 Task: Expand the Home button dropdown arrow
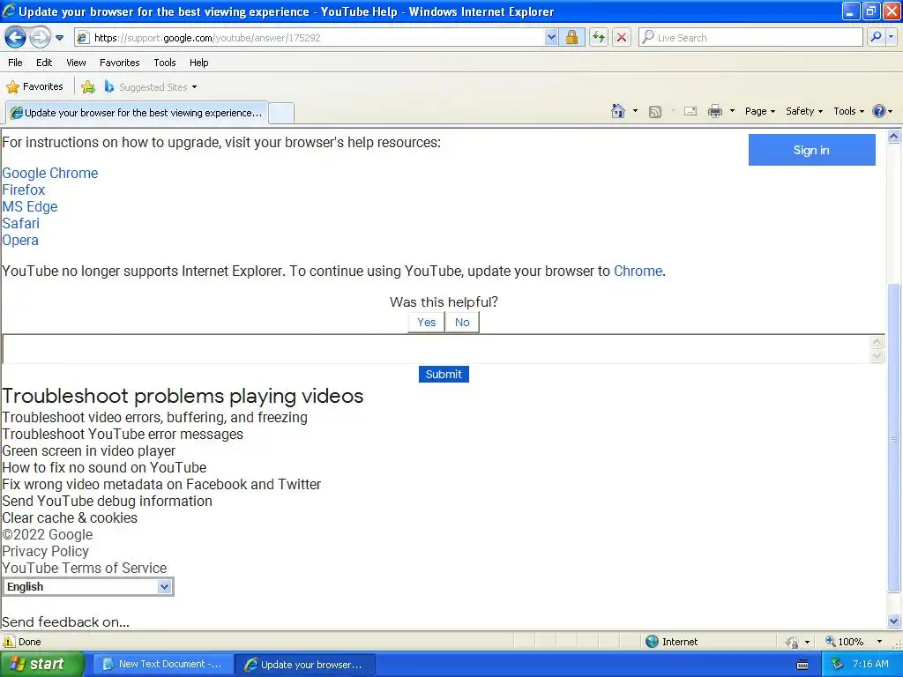[635, 111]
